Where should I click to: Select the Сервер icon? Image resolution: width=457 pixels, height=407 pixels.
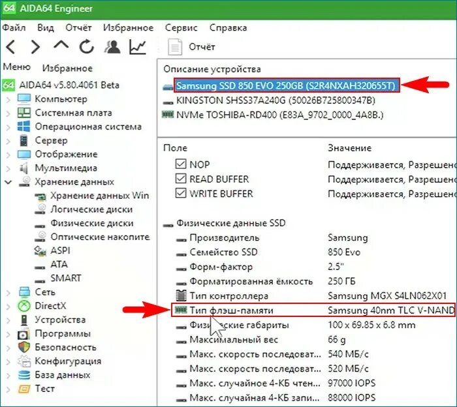[24, 140]
